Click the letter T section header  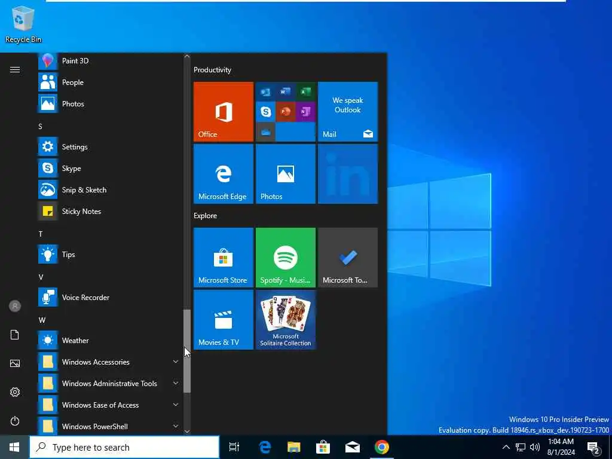tap(40, 234)
